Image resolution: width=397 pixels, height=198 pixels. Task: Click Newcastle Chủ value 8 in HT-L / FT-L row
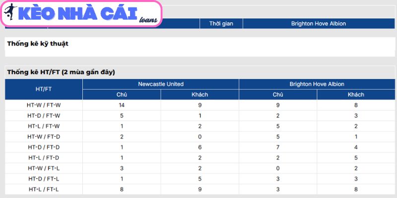pyautogui.click(x=122, y=189)
